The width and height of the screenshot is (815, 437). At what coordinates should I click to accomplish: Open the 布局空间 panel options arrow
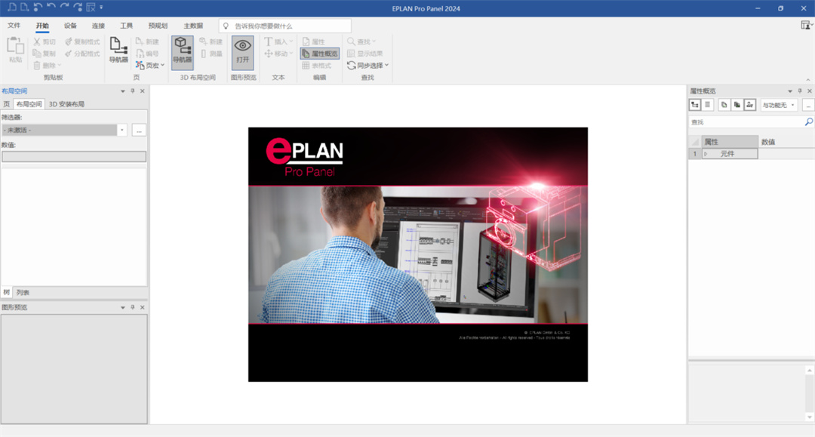pyautogui.click(x=123, y=91)
